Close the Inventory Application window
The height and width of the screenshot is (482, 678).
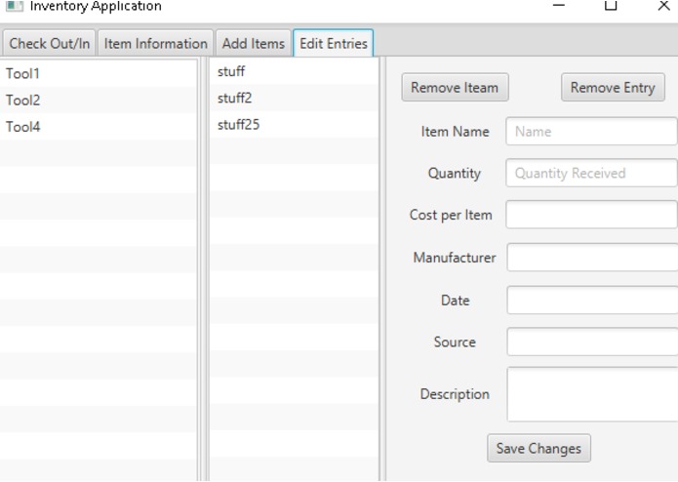pos(663,6)
